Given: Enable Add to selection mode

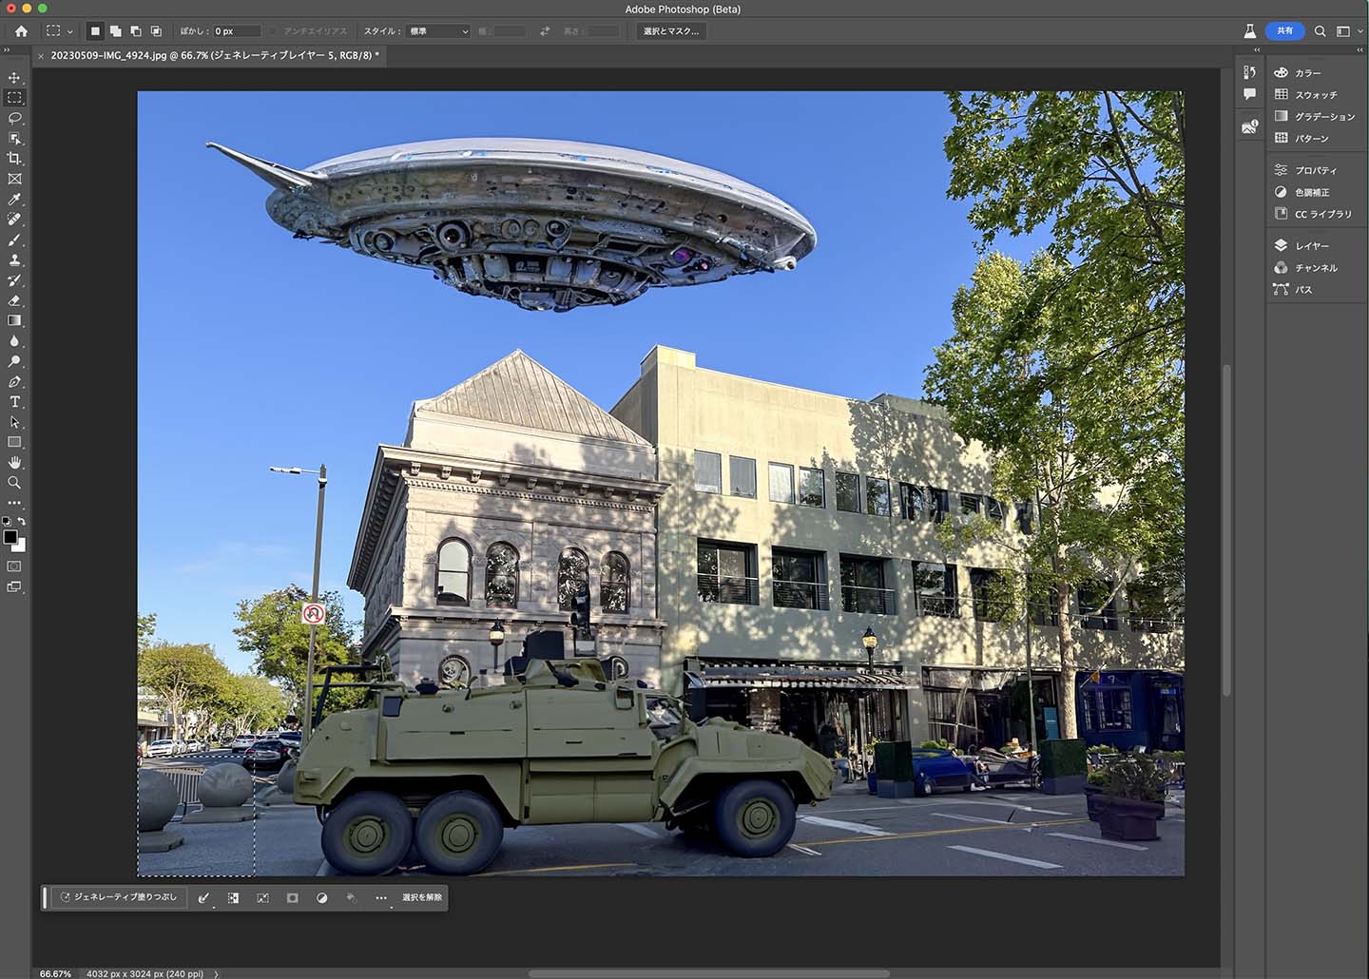Looking at the screenshot, I should 115,31.
